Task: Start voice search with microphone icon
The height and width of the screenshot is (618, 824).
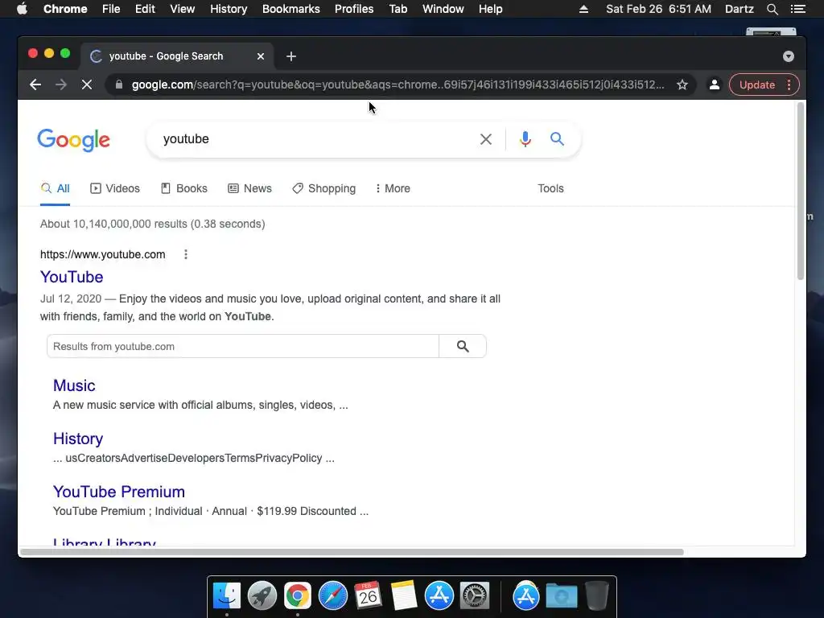Action: pyautogui.click(x=525, y=139)
